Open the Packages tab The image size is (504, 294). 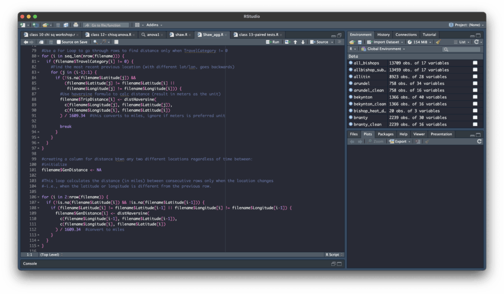(x=385, y=134)
